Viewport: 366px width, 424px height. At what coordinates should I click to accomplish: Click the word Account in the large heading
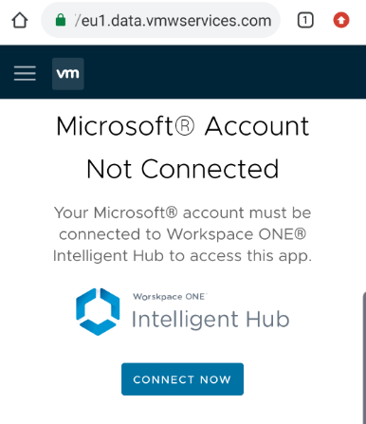point(257,126)
